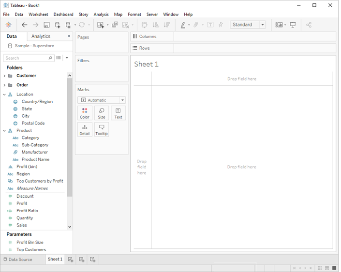Click the New Data Source icon
Screen dimensions: 341x272
tap(58, 25)
